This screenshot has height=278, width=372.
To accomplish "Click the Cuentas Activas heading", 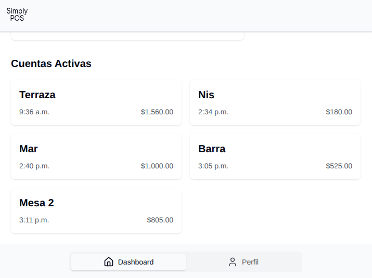I will coord(51,63).
